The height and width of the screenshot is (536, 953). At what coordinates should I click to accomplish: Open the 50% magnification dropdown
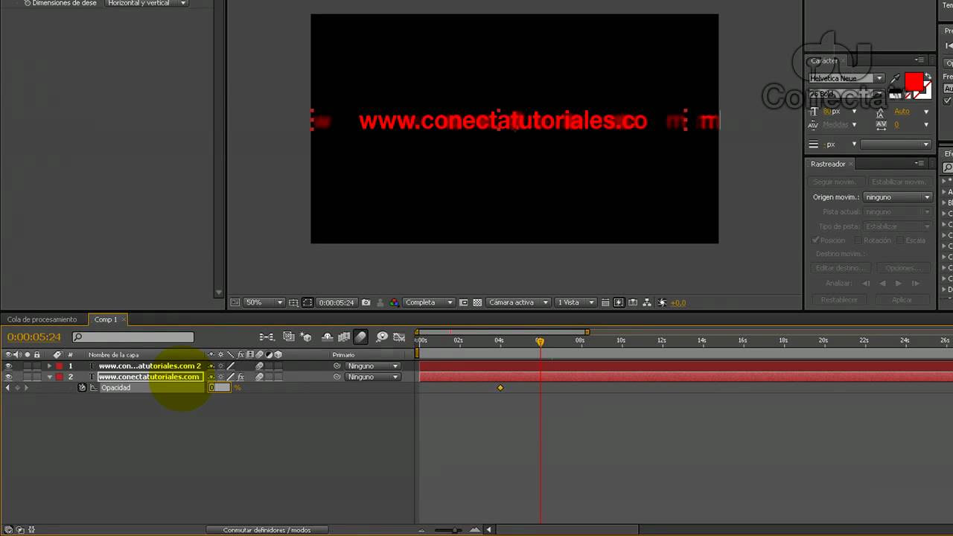pyautogui.click(x=264, y=303)
